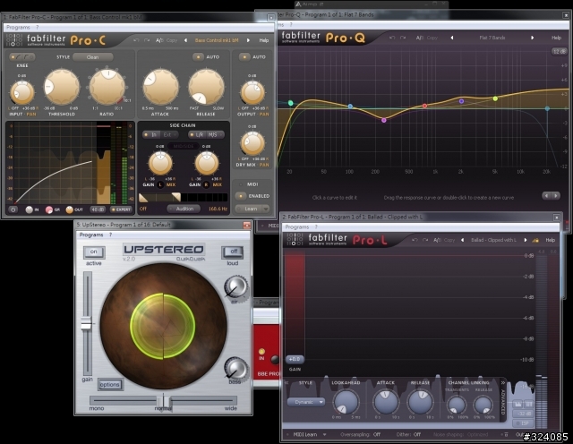Click the Pro-C Input gain knob

tap(21, 92)
